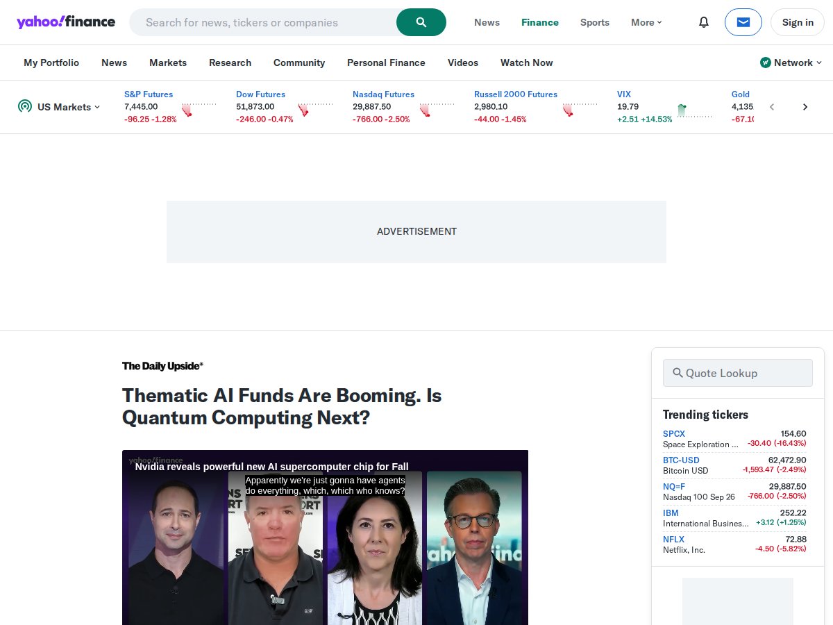Expand the Network dropdown
The width and height of the screenshot is (833, 625).
pyautogui.click(x=791, y=62)
